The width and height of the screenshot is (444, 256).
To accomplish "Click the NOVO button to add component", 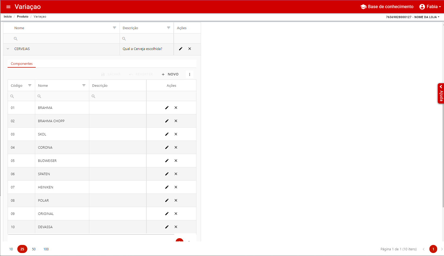I will click(x=170, y=74).
